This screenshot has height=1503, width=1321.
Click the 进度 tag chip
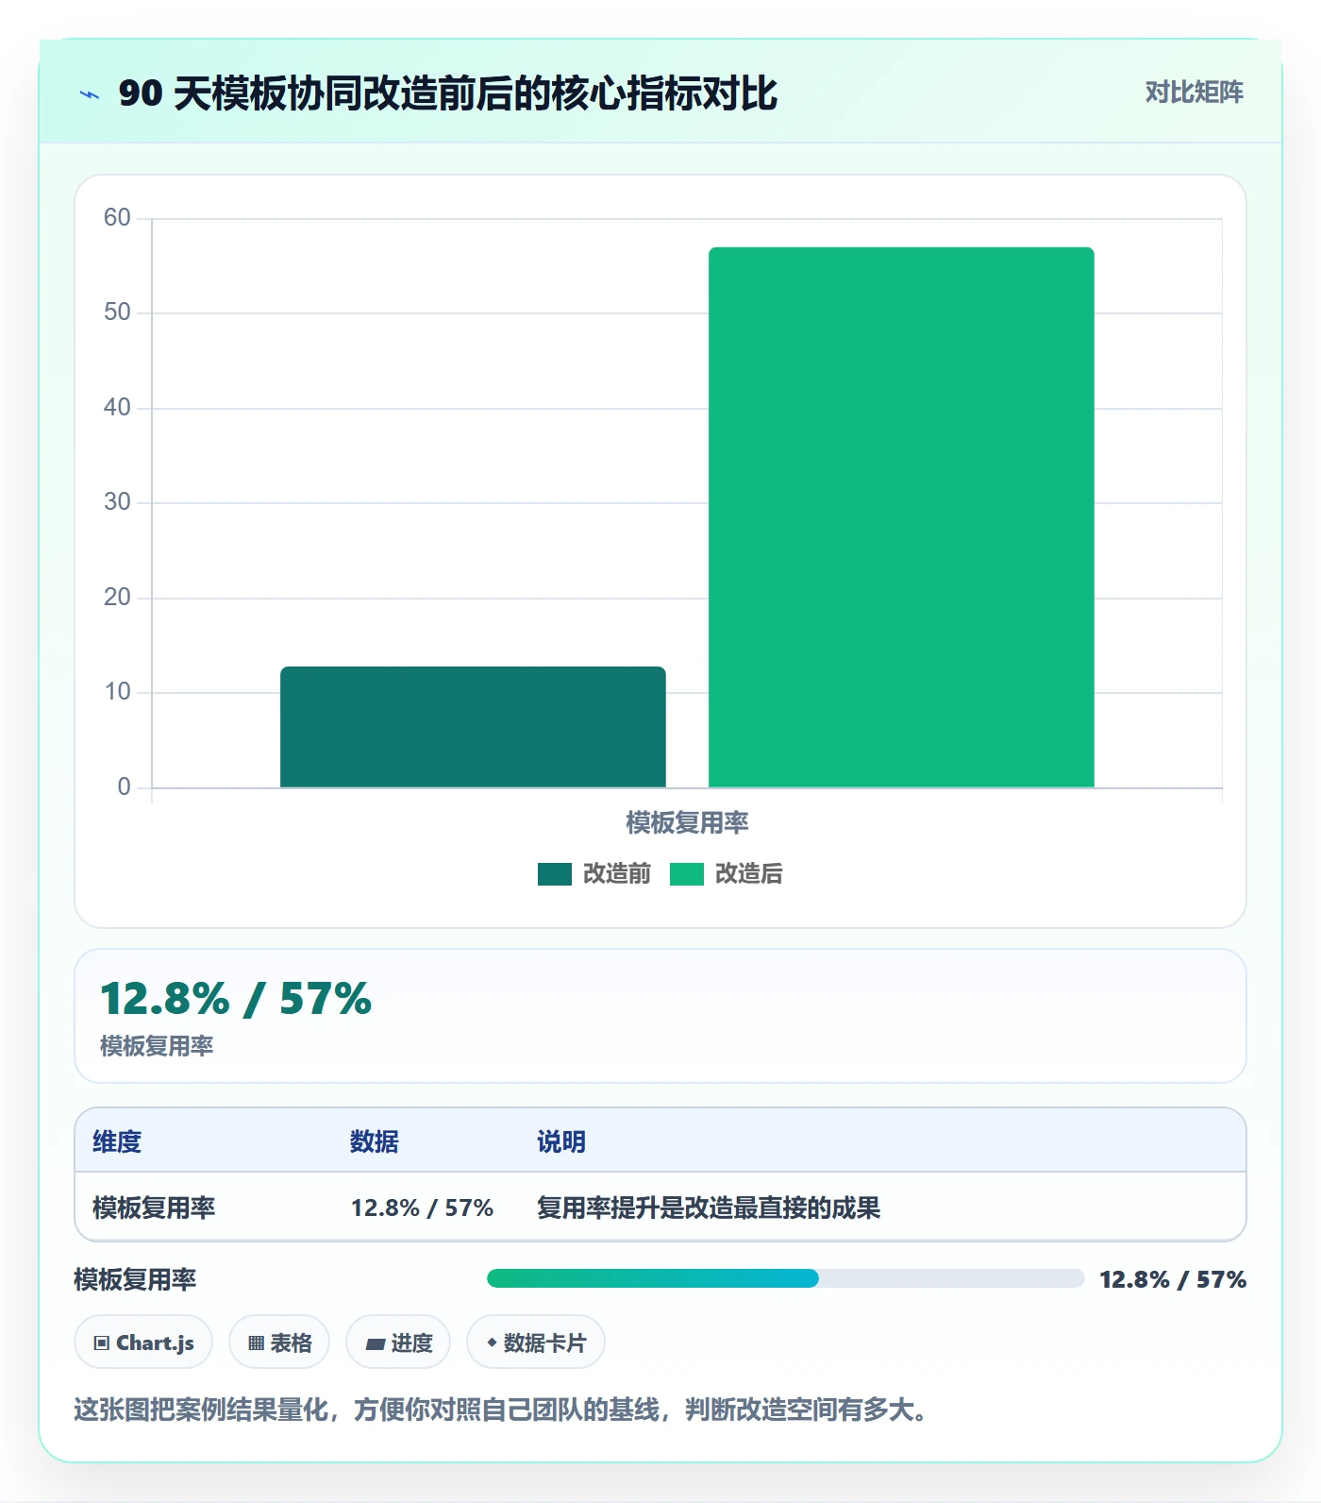tap(398, 1343)
